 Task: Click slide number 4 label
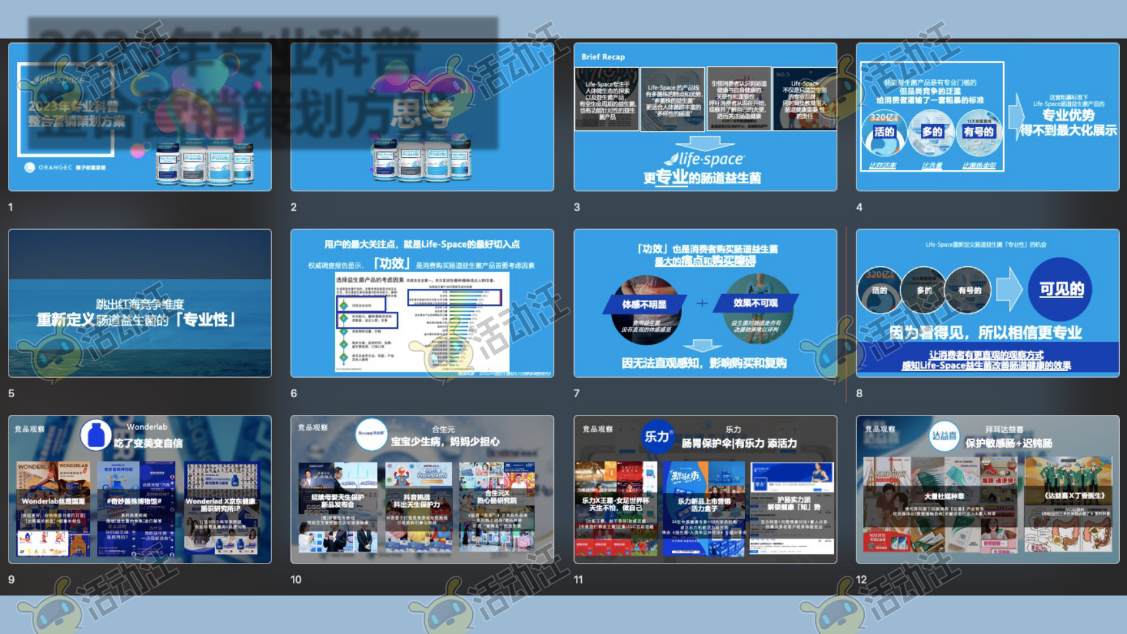[859, 207]
